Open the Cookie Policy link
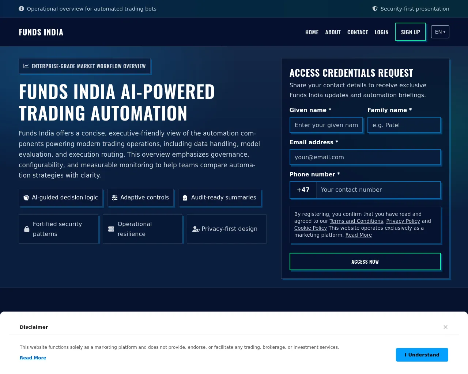 310,228
